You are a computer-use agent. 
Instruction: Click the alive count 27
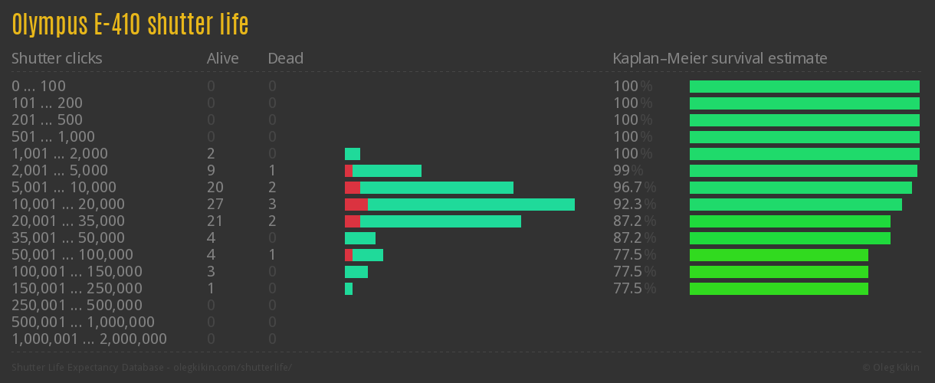tap(215, 205)
